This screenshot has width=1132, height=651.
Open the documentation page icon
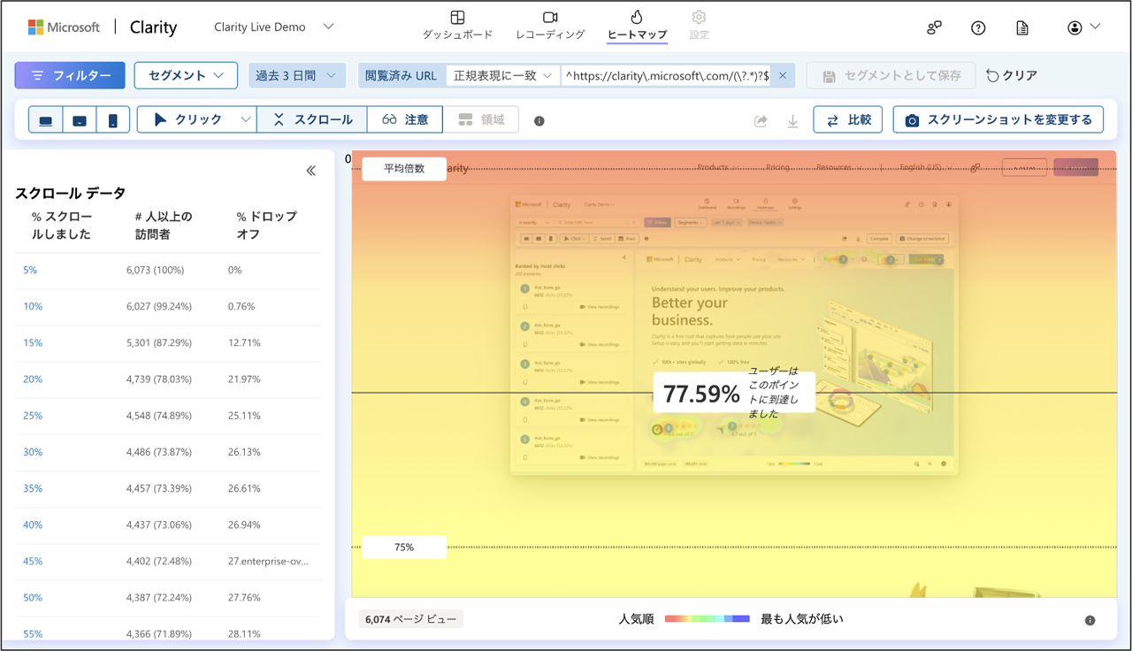1022,27
